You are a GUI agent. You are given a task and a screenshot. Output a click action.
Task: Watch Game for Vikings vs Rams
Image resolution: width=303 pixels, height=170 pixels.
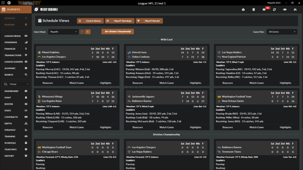[x=77, y=127]
